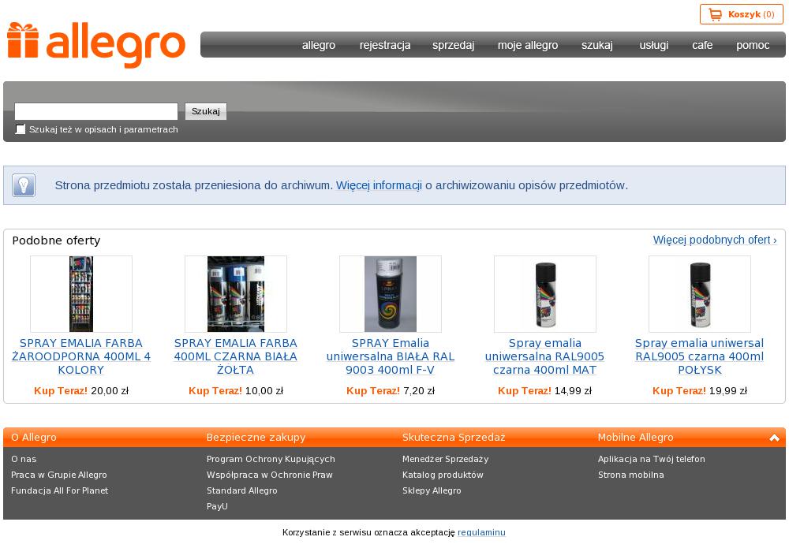Open 'SPRAY Emalia uniwersalna BIAŁA RAL 9003' offer
Viewport: 789px width, 548px height.
[x=391, y=356]
